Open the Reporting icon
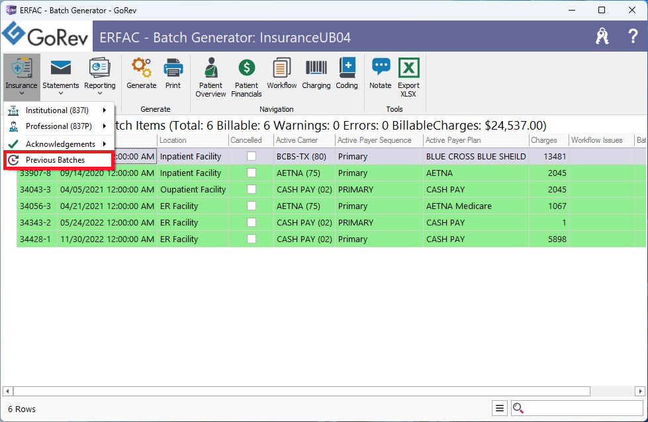This screenshot has width=648, height=422. pos(99,68)
